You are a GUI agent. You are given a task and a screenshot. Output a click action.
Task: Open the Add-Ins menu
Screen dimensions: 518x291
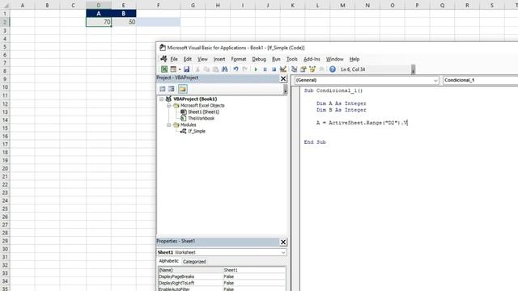312,59
